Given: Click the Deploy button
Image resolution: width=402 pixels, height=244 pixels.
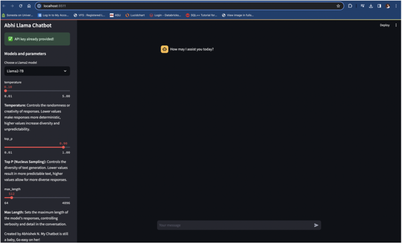Looking at the screenshot, I should click(x=384, y=25).
